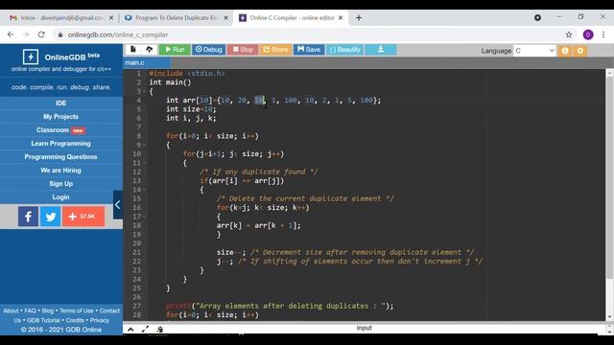
Task: Create a new file with the file icon
Action: [x=132, y=49]
